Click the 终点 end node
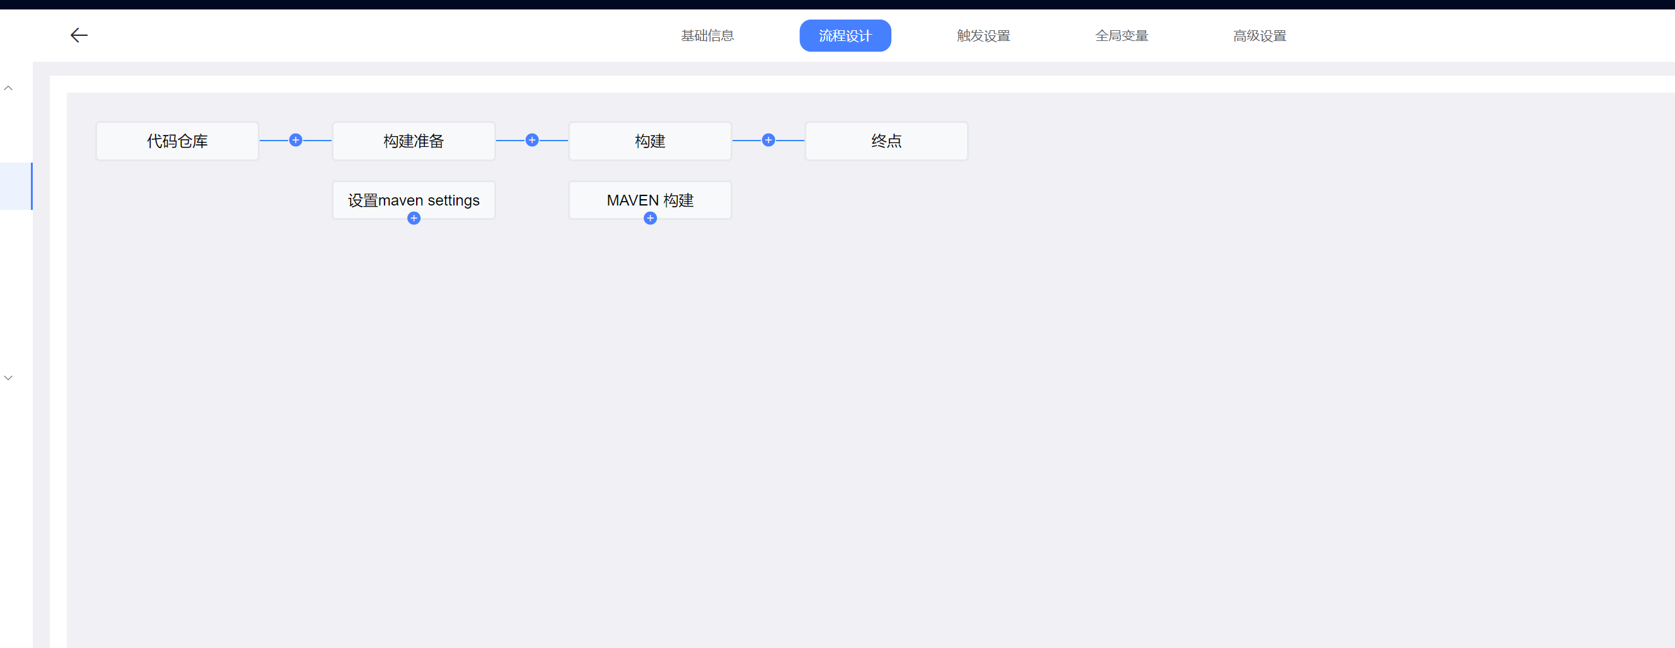Viewport: 1675px width, 648px height. (886, 141)
